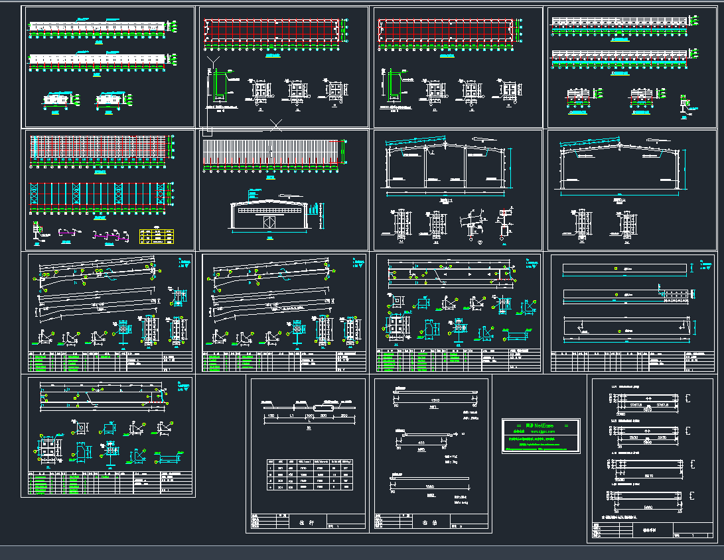Click the '拉 条' title block label
Screen dimensions: 724x560
click(x=430, y=523)
